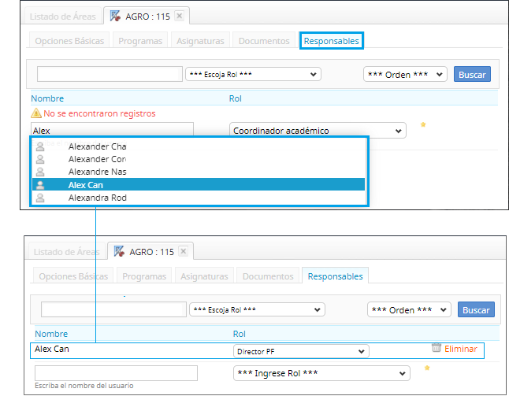
Task: Choose Alexander Cha from suggestions
Action: pos(199,146)
